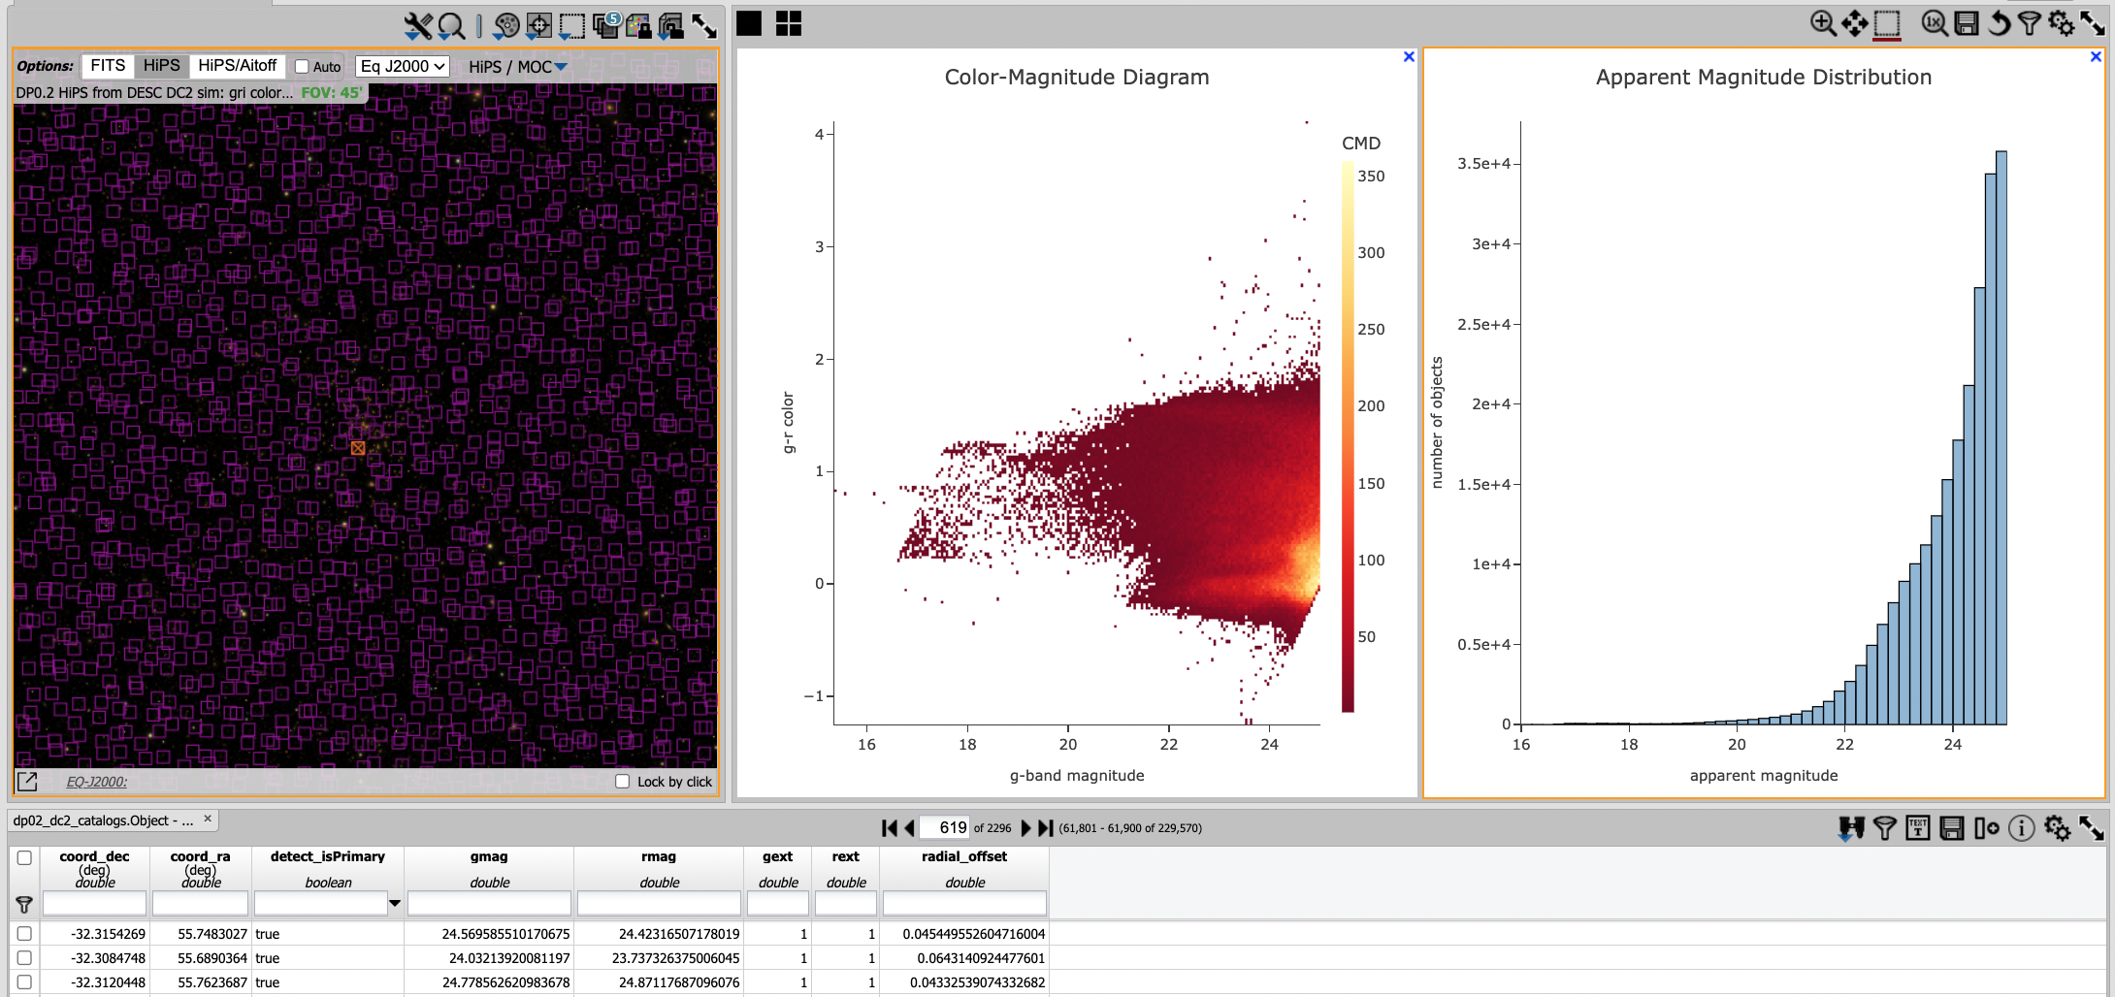Screen dimensions: 2115x997
Task: Open the recenter crosshair tool
Action: pyautogui.click(x=539, y=26)
